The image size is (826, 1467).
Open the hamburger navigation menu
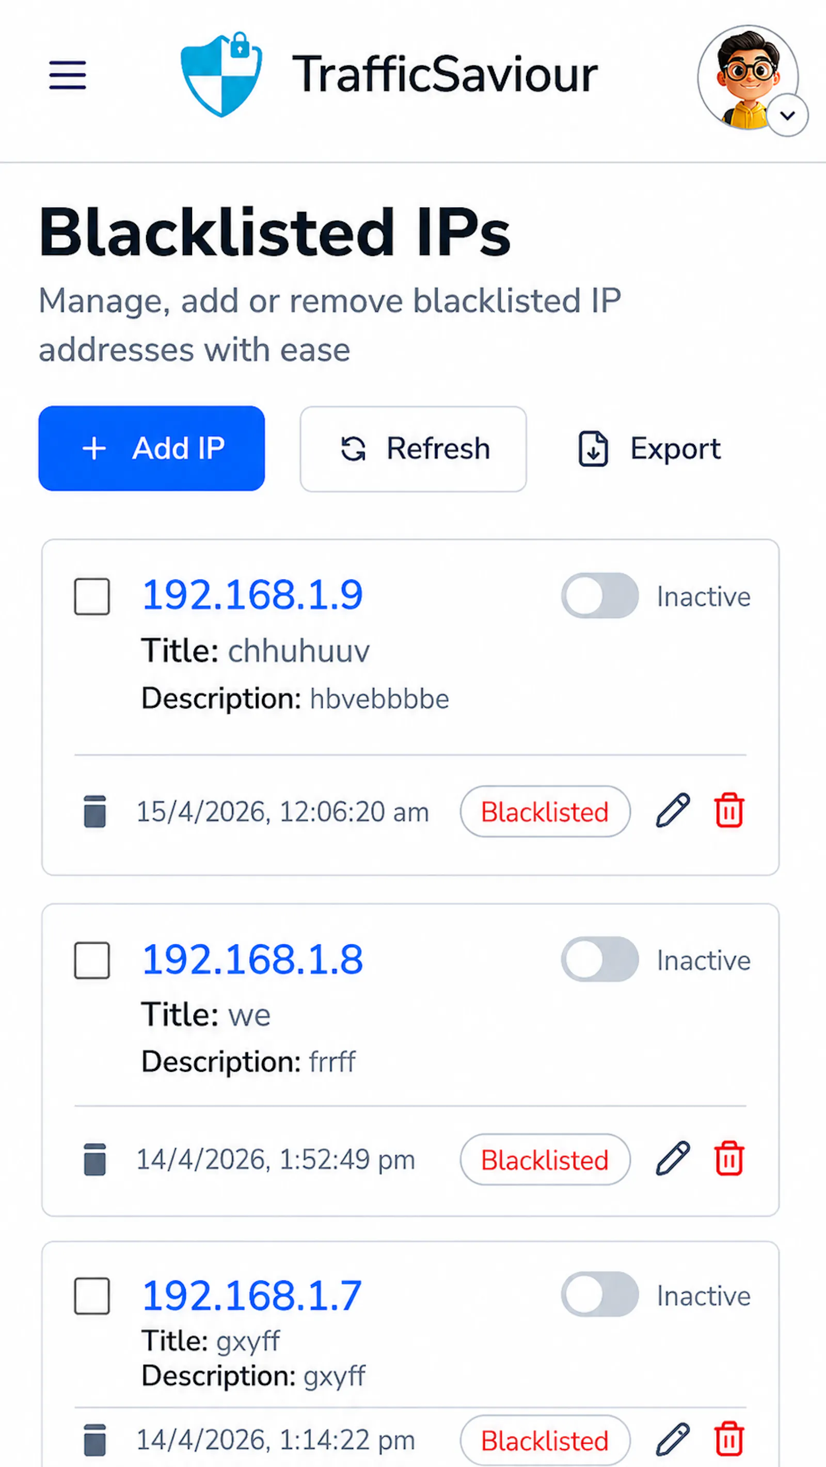tap(67, 75)
